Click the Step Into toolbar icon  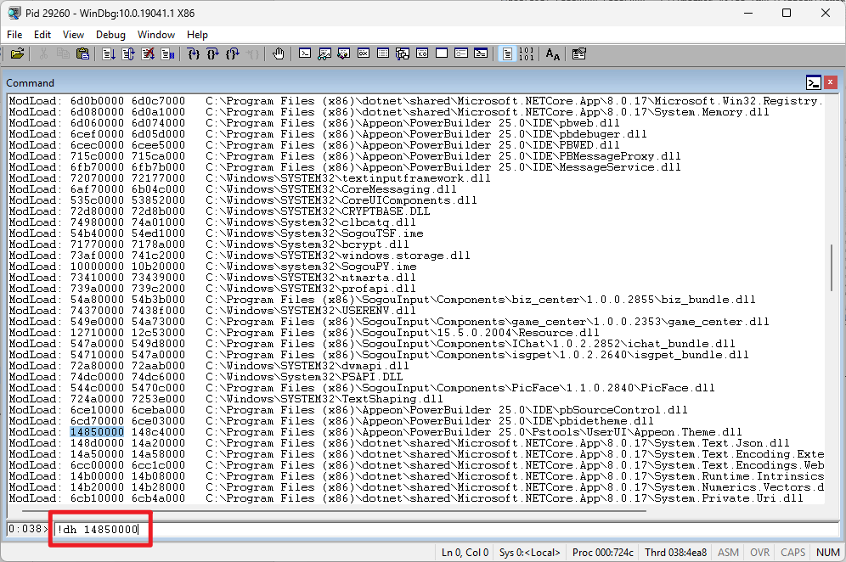click(x=194, y=54)
